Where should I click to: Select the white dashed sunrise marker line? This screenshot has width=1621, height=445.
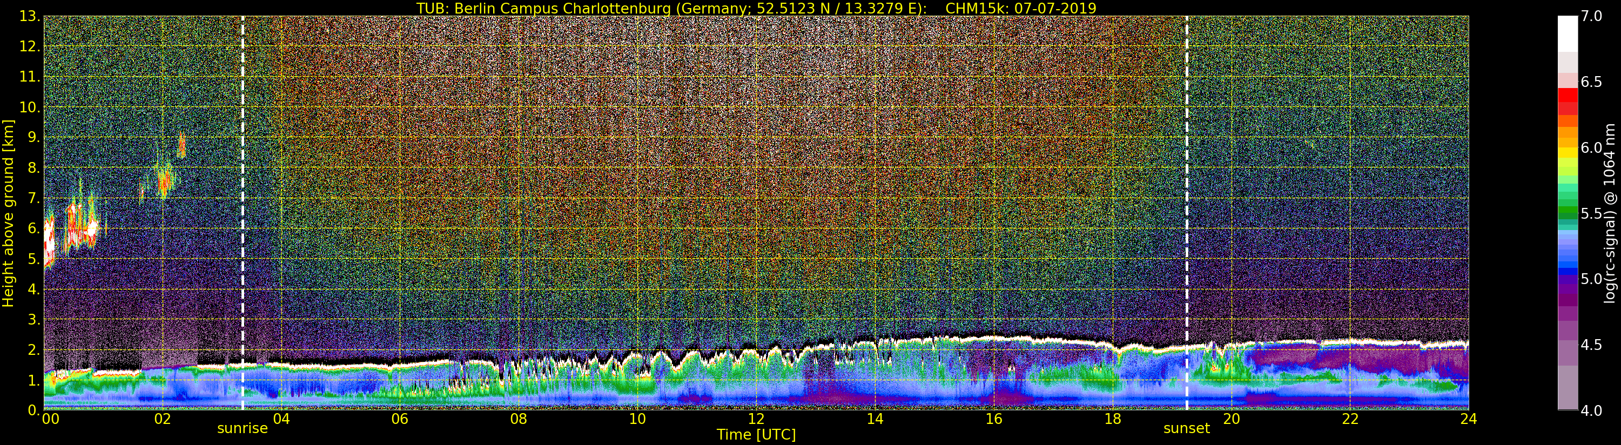tap(243, 213)
